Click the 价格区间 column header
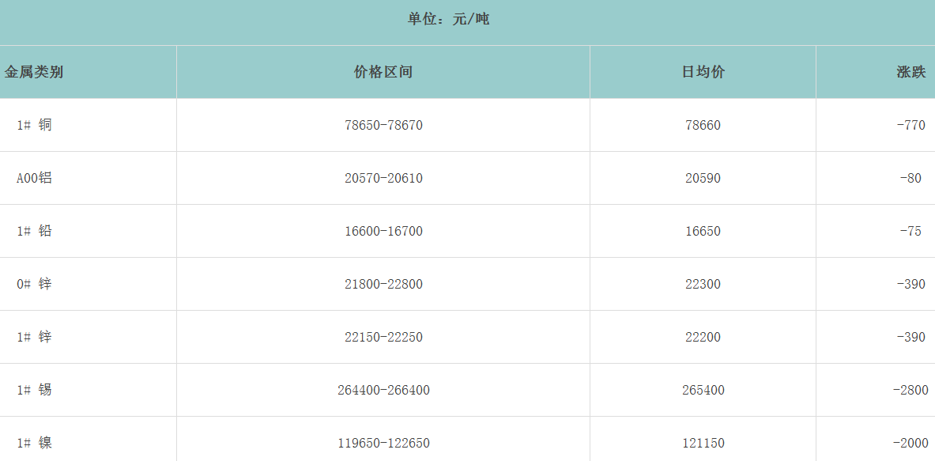Viewport: 935px width, 461px height. (383, 72)
